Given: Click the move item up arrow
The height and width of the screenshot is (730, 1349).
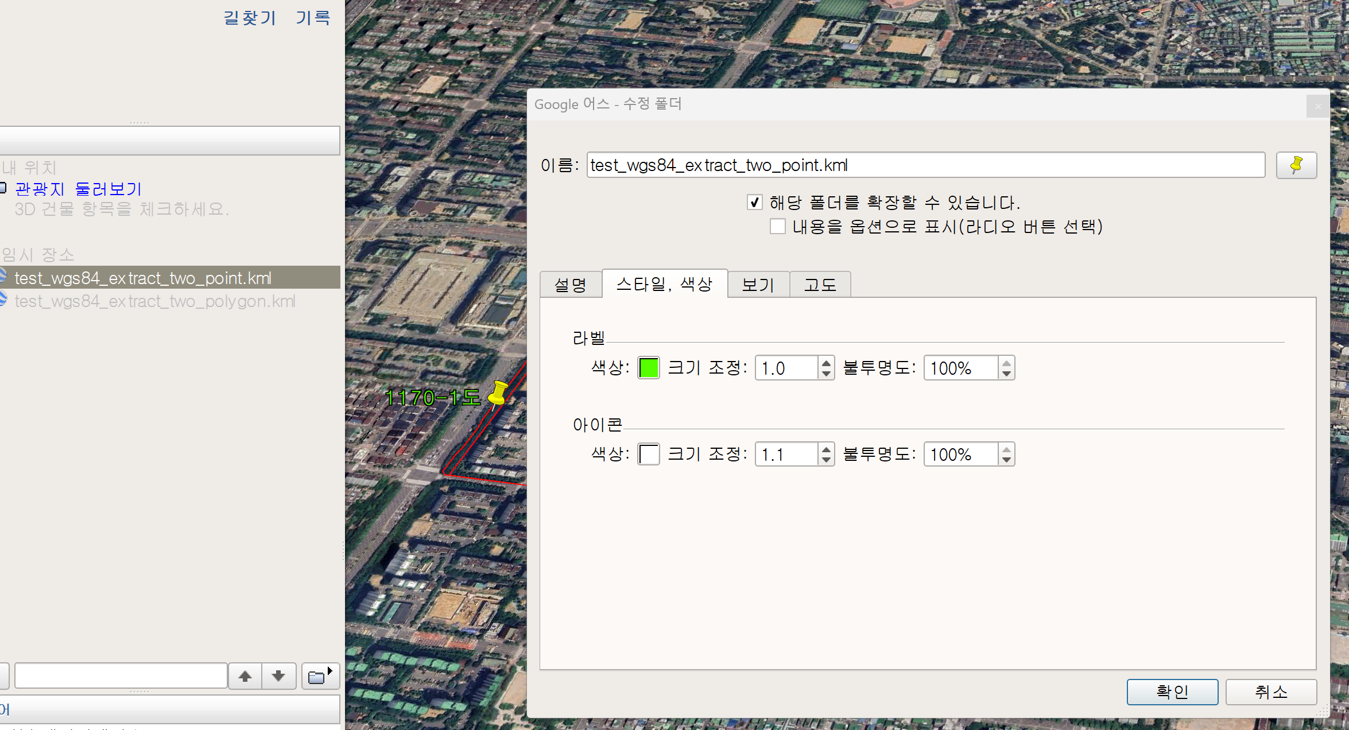Looking at the screenshot, I should pos(245,676).
